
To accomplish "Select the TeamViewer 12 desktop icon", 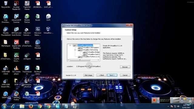I will pyautogui.click(x=27, y=70).
